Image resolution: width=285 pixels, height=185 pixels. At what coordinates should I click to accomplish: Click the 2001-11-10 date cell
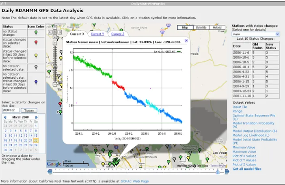[x=242, y=96]
